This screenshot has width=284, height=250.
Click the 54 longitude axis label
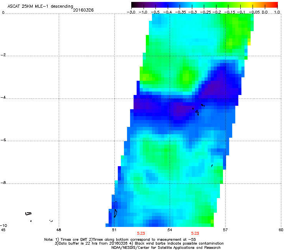170,230
